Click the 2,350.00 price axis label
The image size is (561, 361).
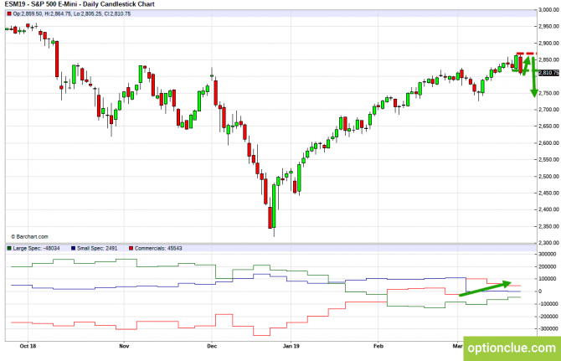click(x=548, y=226)
